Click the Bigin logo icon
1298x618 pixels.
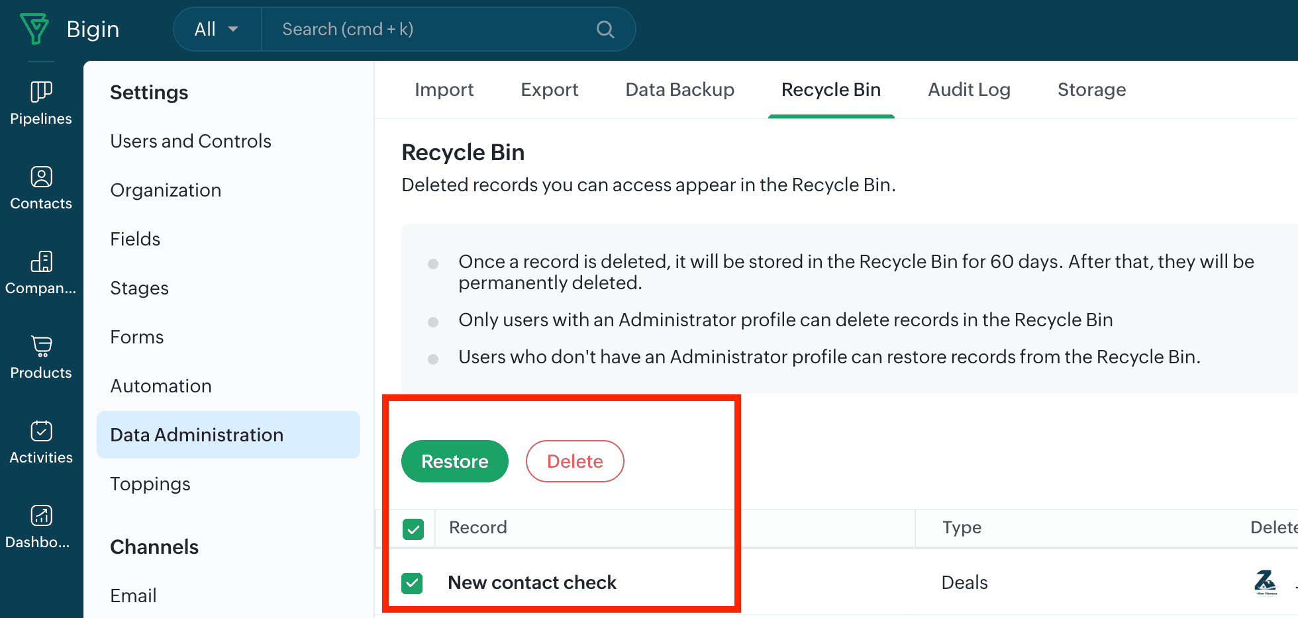34,28
